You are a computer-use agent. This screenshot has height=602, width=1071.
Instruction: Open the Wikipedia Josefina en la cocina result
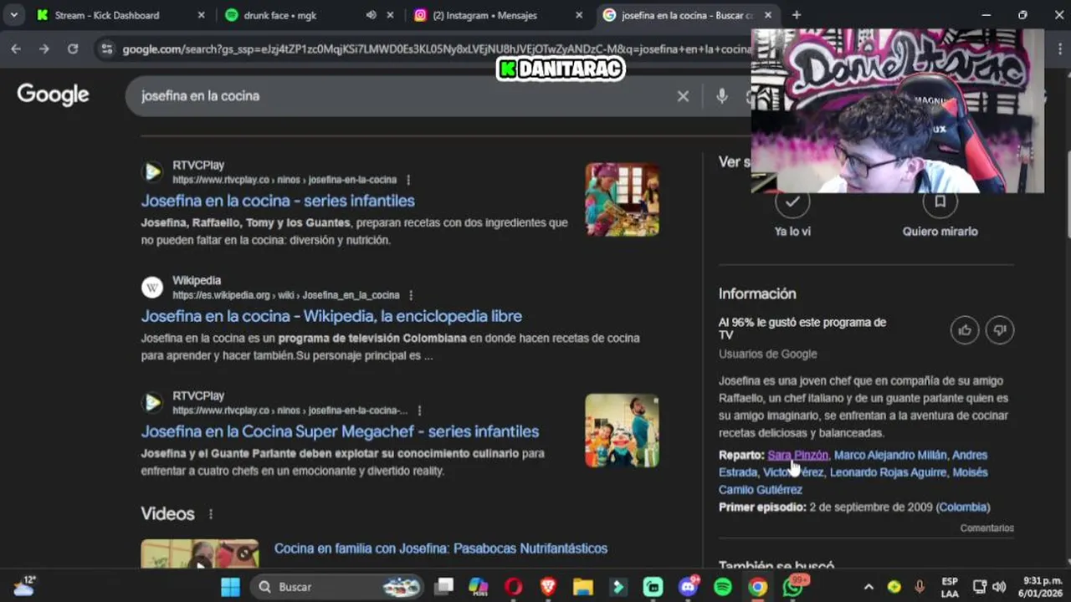[331, 316]
